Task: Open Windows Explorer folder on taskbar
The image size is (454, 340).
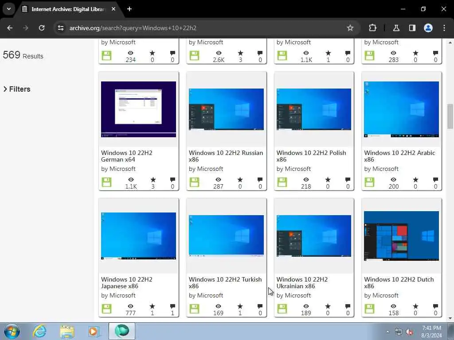Action: 67,331
